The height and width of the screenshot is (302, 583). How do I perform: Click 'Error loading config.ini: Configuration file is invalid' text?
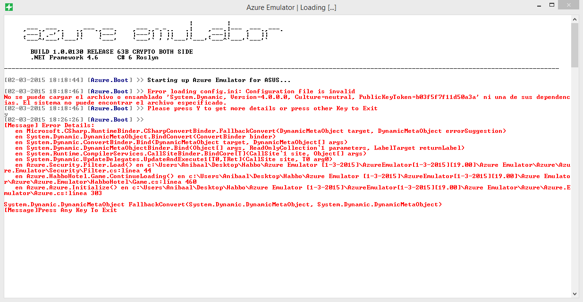click(251, 91)
